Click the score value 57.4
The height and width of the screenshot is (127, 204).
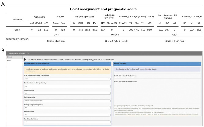click(103, 30)
